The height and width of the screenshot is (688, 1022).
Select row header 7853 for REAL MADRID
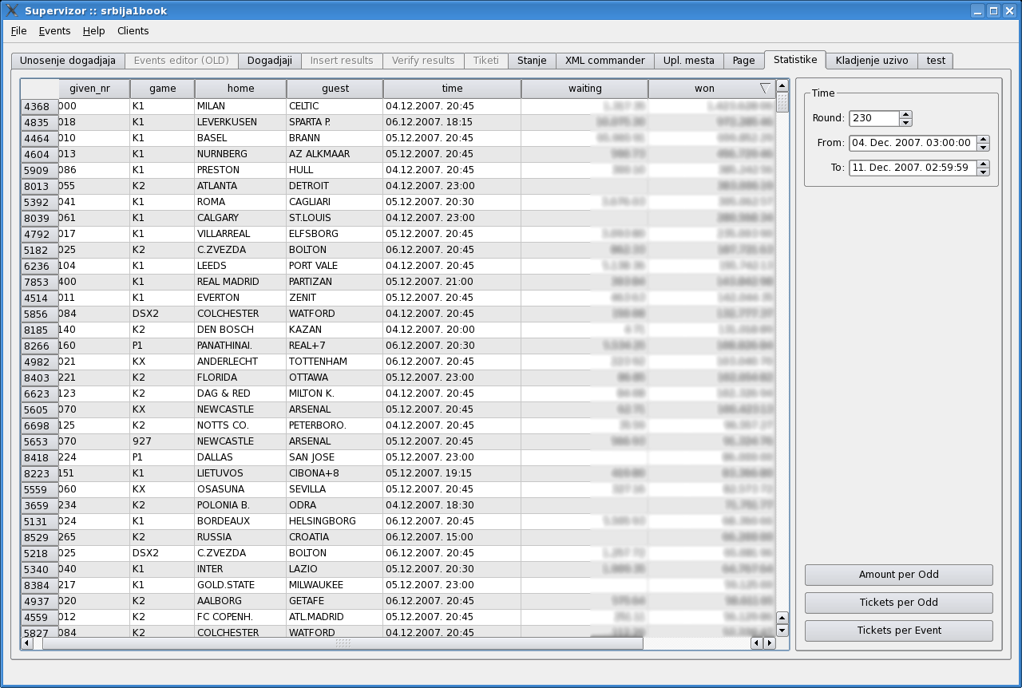(39, 282)
